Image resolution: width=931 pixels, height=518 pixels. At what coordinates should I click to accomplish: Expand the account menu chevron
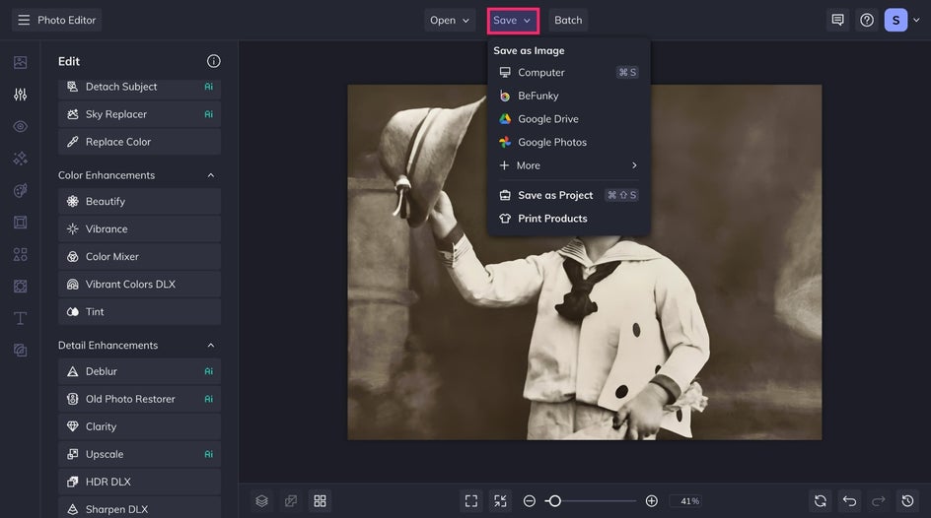pyautogui.click(x=916, y=20)
